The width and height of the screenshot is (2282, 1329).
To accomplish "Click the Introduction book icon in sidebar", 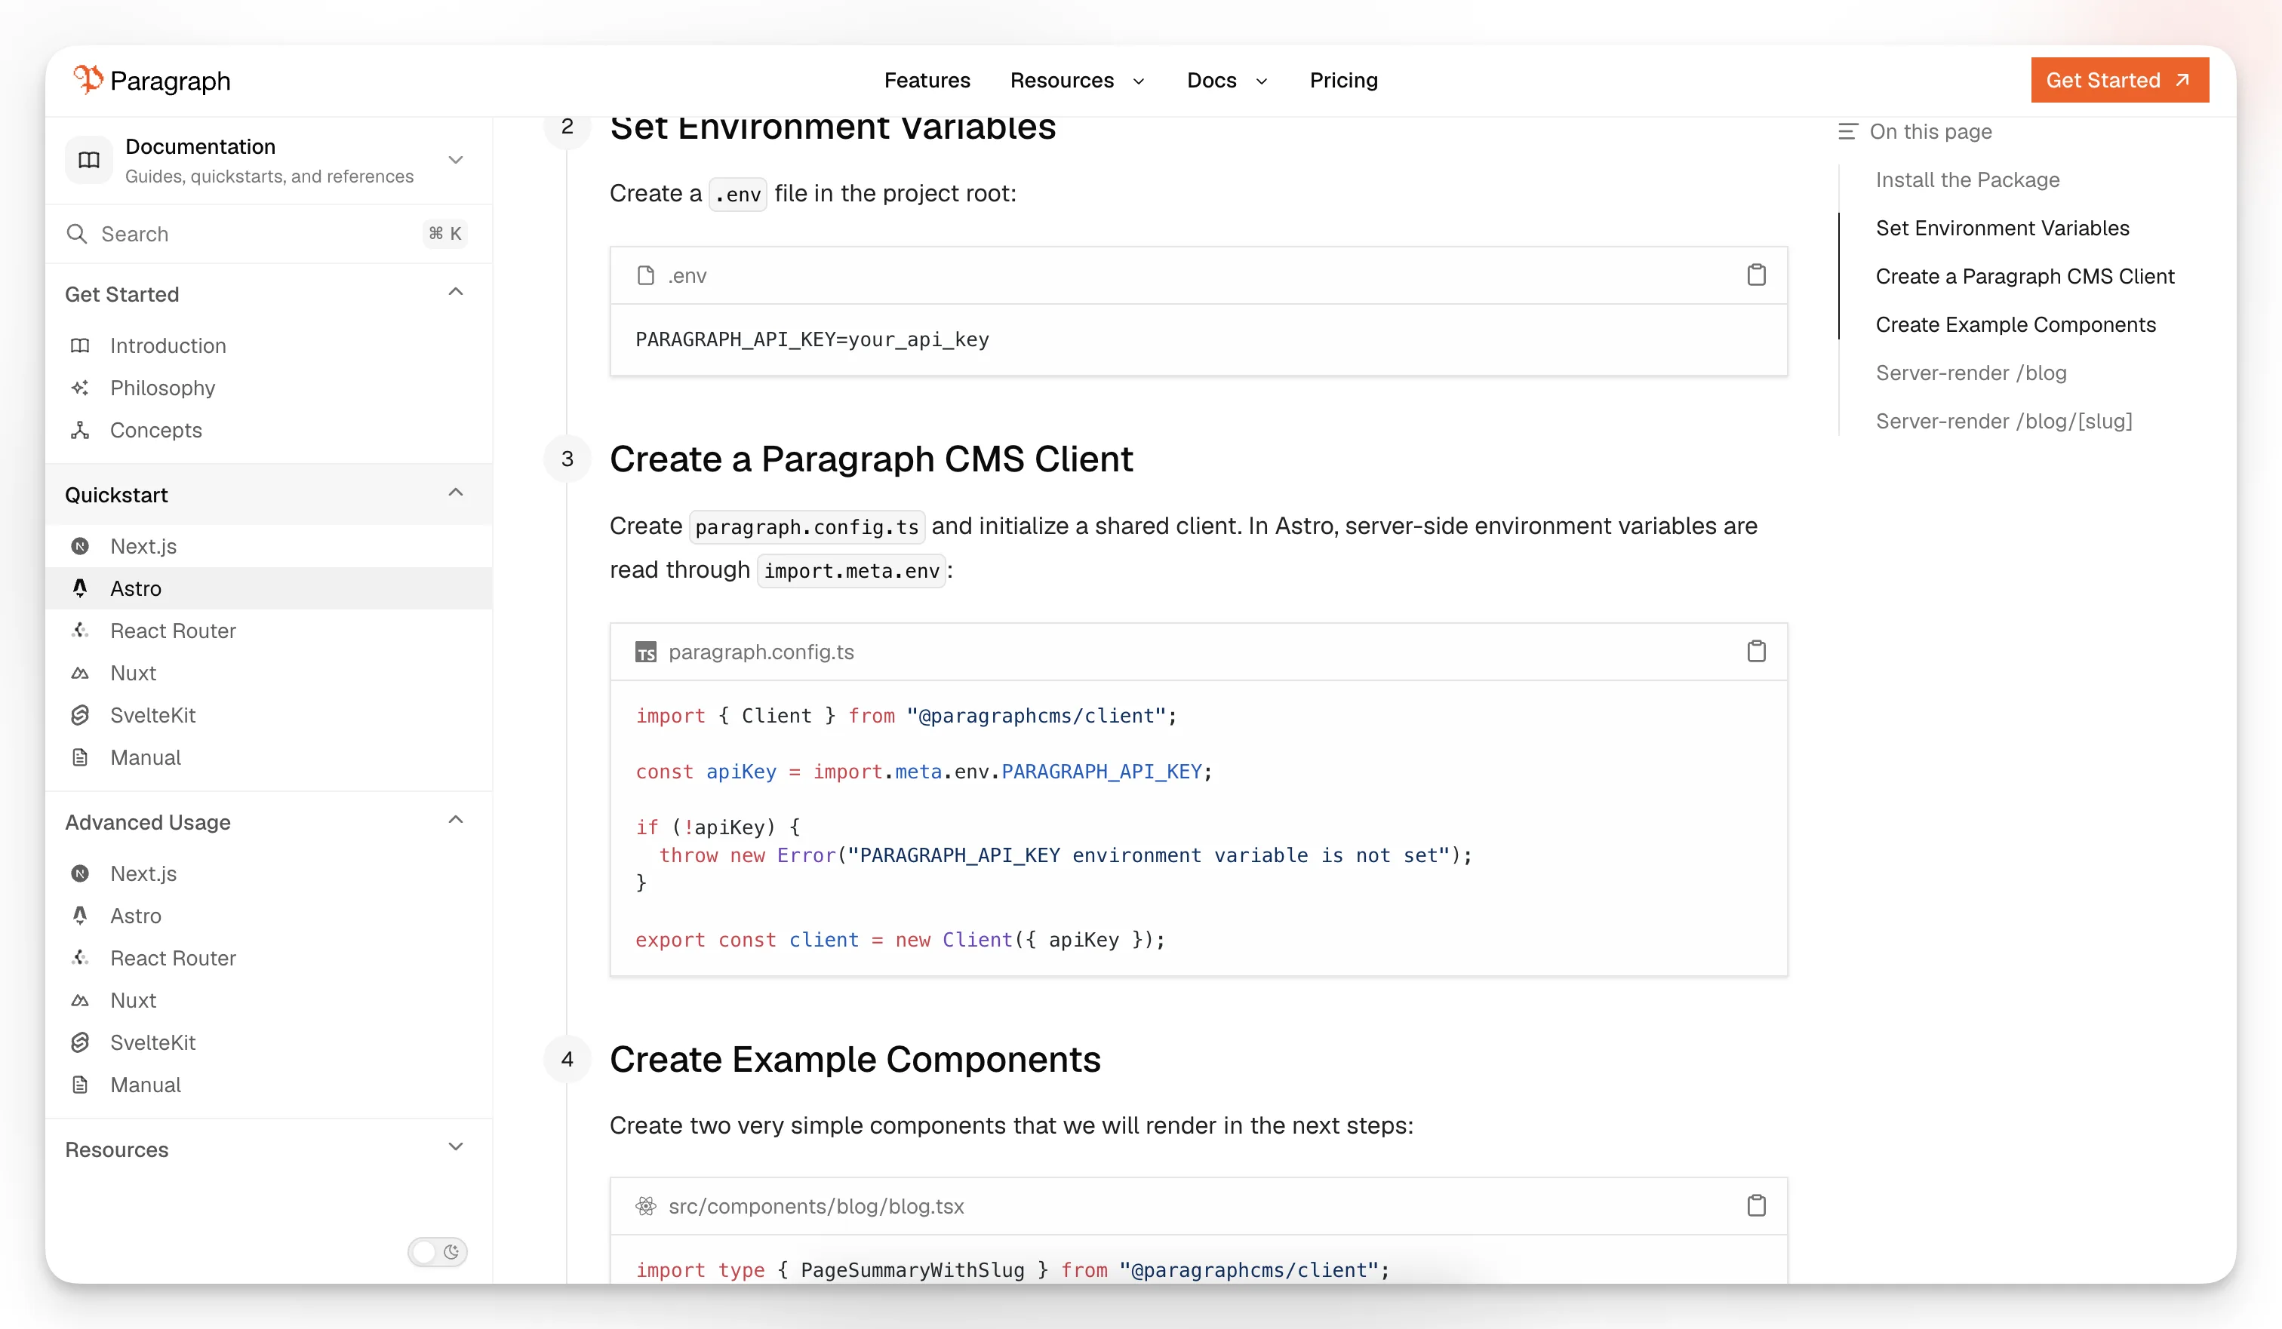I will [80, 346].
